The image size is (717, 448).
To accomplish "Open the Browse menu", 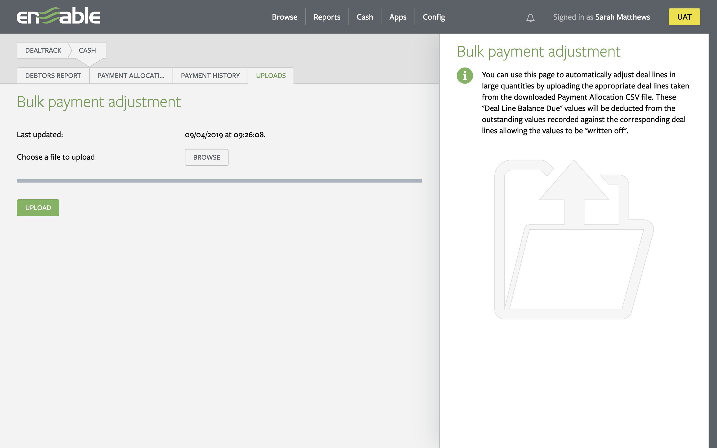I will [x=285, y=17].
